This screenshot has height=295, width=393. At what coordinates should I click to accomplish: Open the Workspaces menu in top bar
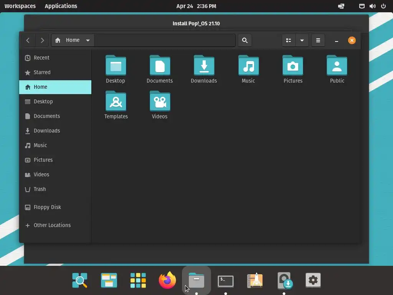[20, 6]
